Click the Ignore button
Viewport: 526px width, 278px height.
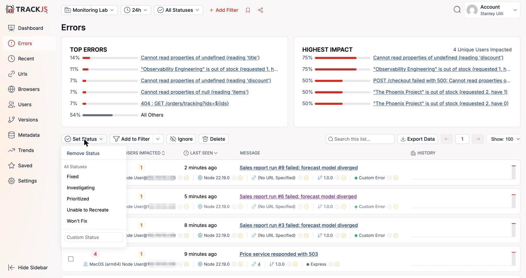181,139
